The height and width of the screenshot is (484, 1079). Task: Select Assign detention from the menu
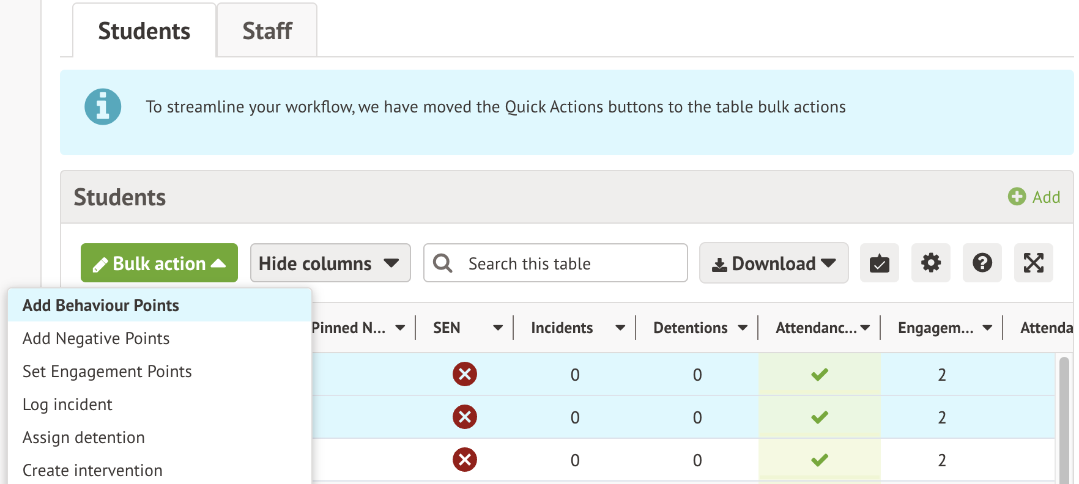[x=84, y=438]
